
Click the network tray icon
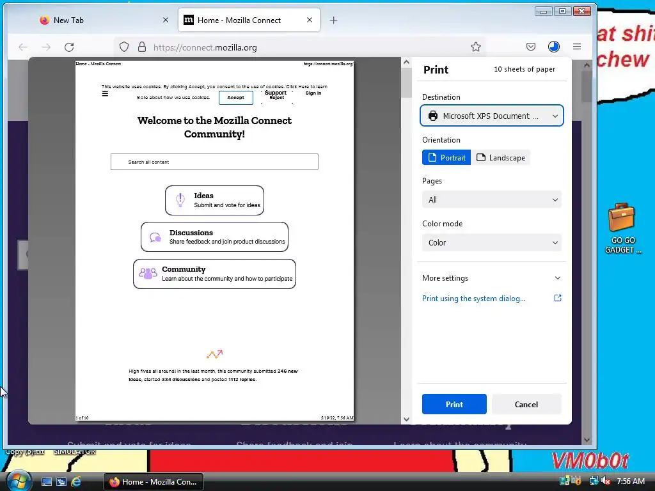tap(594, 481)
